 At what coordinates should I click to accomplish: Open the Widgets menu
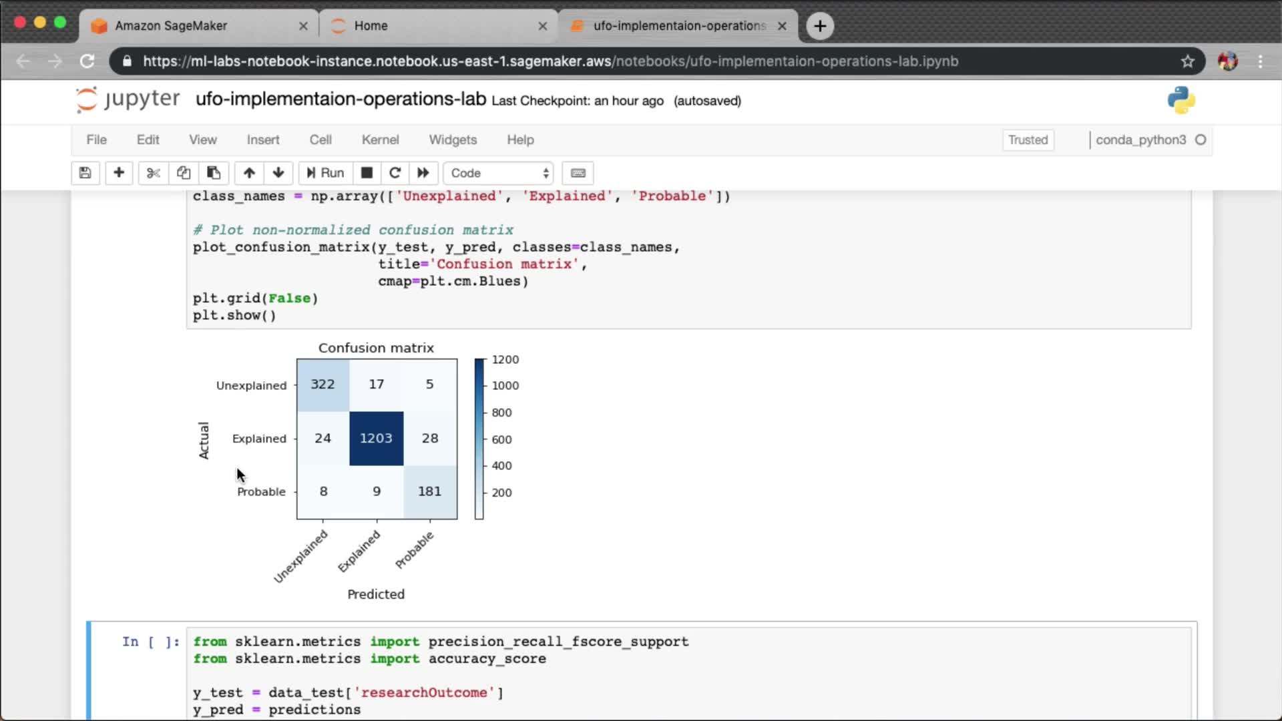point(453,140)
